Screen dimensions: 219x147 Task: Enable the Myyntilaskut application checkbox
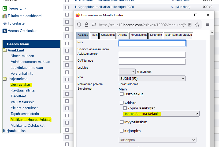(122, 122)
